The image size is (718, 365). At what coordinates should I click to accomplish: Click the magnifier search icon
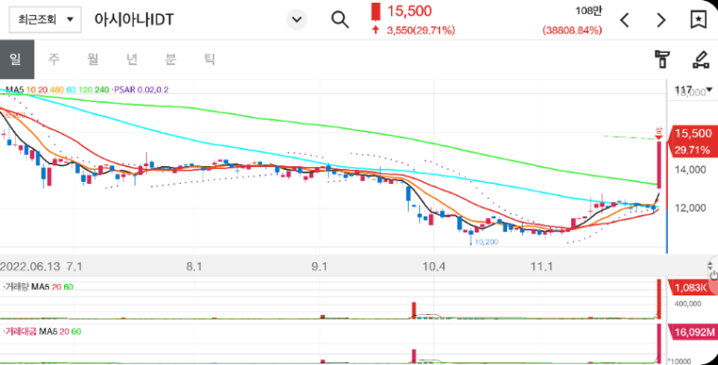click(x=340, y=20)
